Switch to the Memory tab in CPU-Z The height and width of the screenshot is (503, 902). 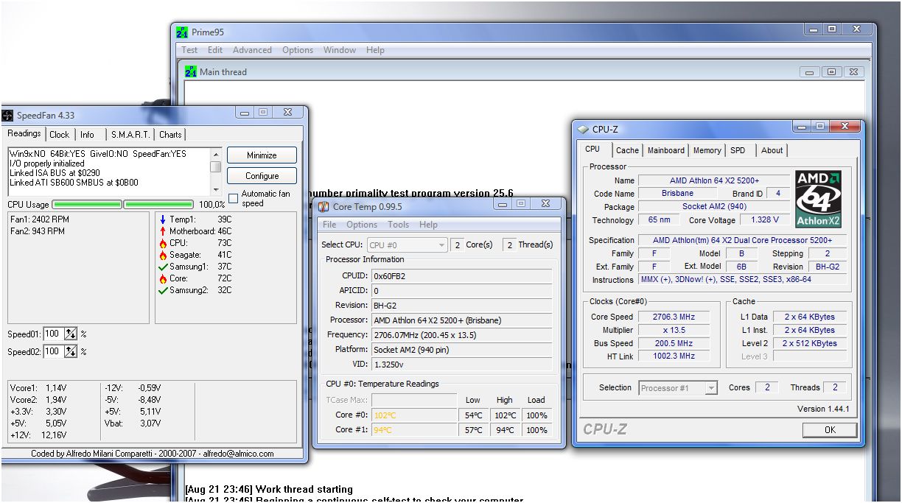point(707,150)
